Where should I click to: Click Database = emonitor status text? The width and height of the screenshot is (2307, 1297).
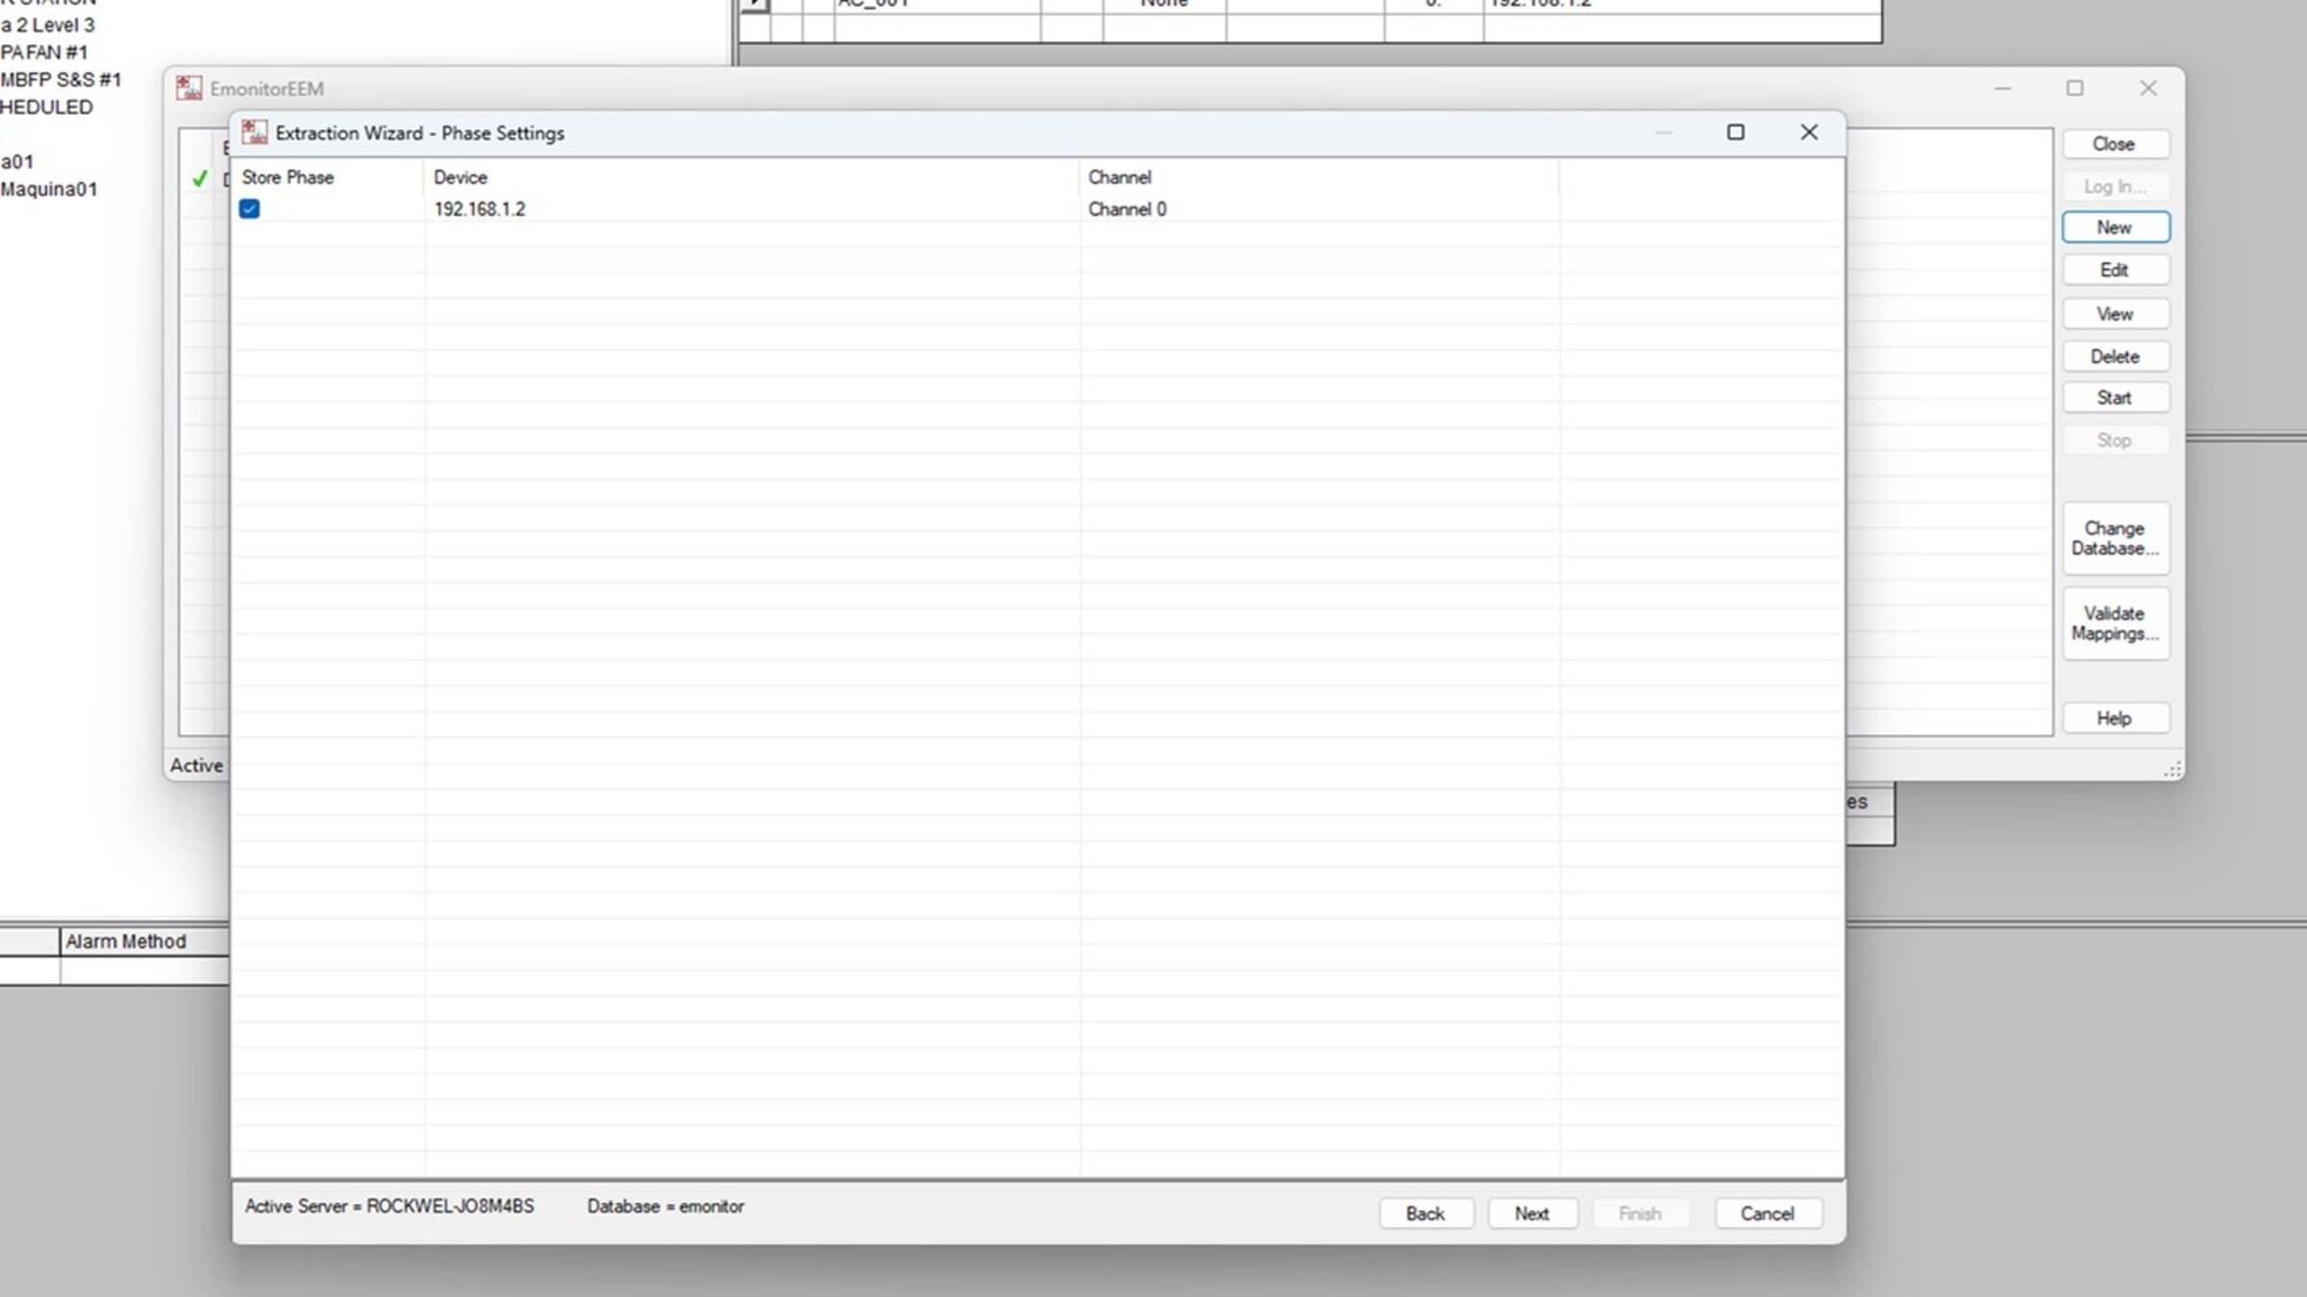(666, 1207)
